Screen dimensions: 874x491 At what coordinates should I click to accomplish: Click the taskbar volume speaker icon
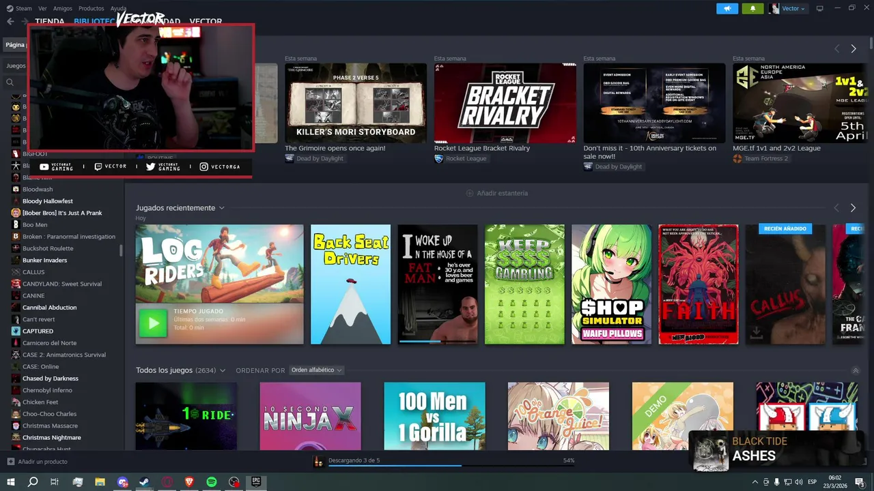[799, 482]
